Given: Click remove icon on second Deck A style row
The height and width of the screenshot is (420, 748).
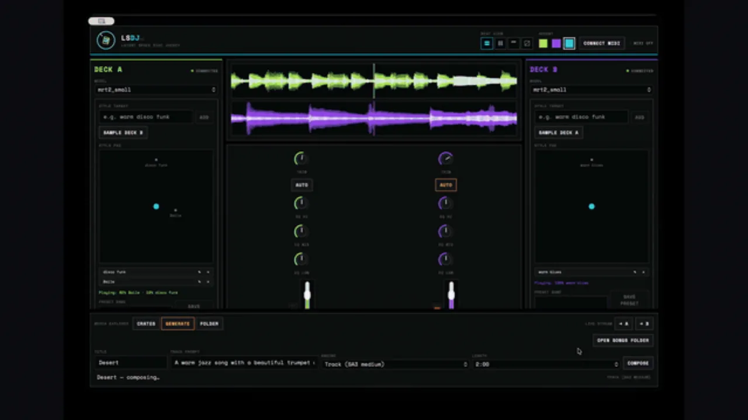Looking at the screenshot, I should click(x=207, y=282).
